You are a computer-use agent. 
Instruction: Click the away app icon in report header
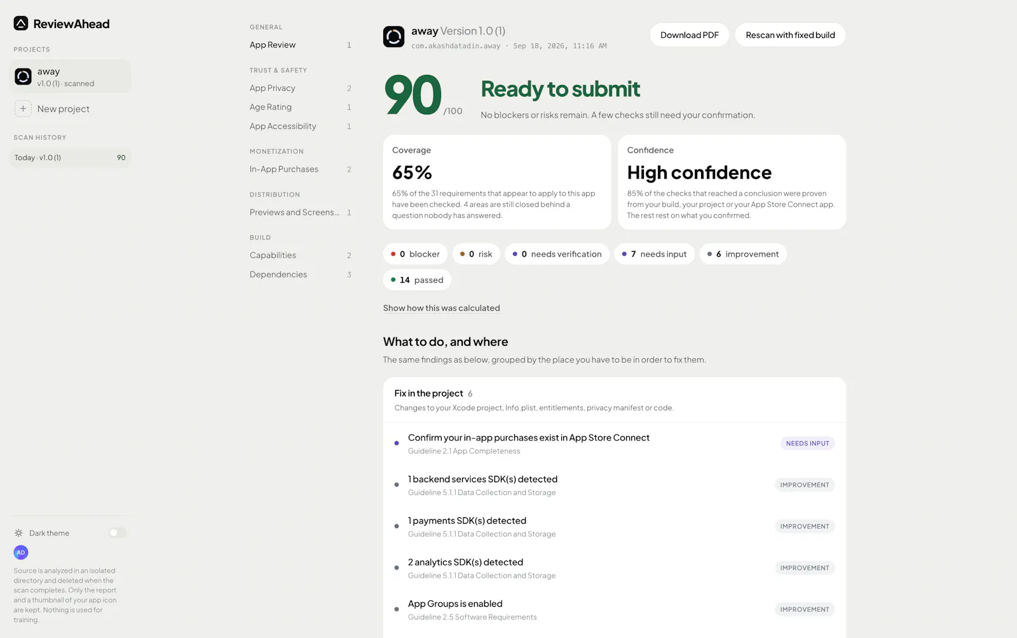[x=393, y=37]
